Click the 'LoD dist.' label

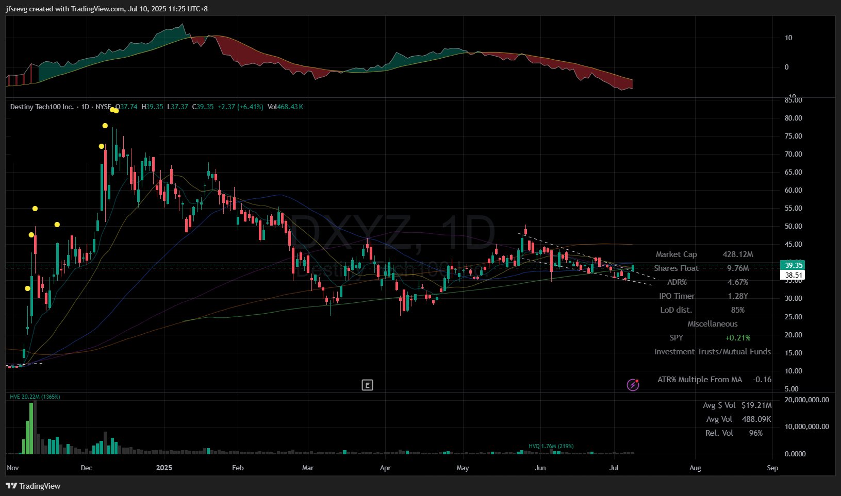pyautogui.click(x=676, y=310)
